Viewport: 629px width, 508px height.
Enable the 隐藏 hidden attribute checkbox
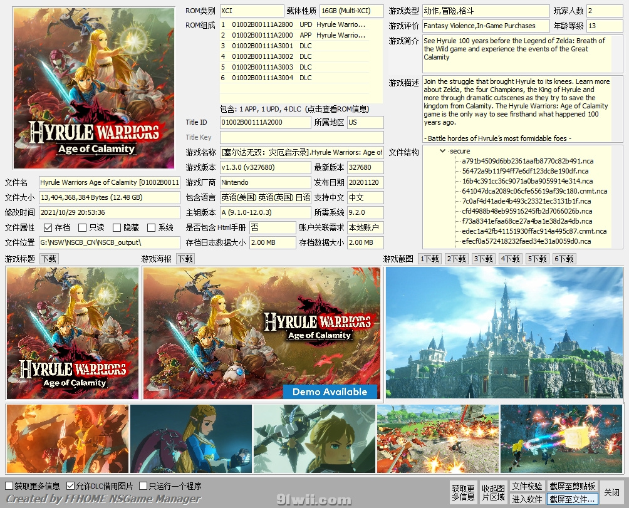pos(117,227)
